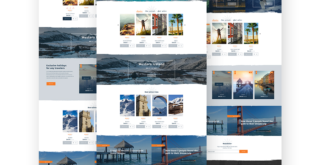Favorite the hiker product in center mockup carousel
Screen dimensions: 320x165
tap(147, 46)
